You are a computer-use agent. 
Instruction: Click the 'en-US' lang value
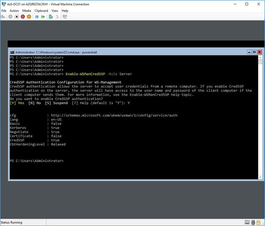(x=56, y=119)
